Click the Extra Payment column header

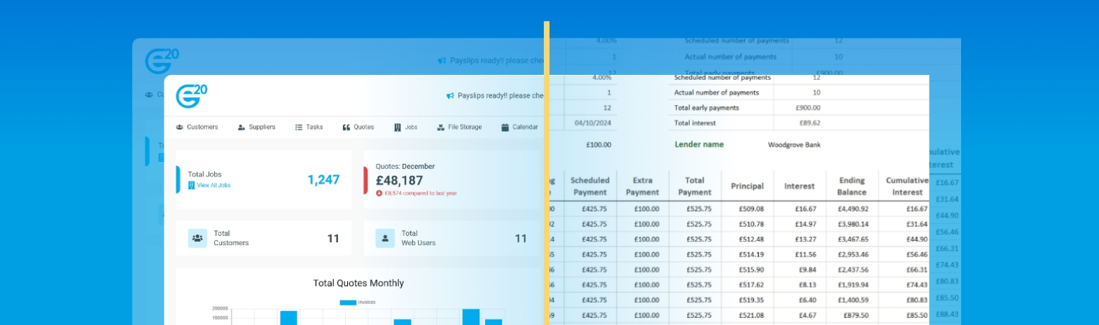(643, 186)
